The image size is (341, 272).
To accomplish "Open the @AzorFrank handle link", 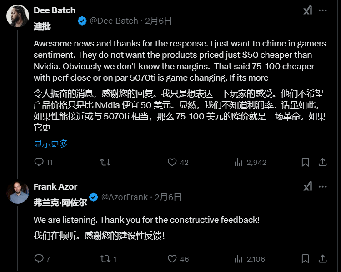I will click(x=124, y=197).
